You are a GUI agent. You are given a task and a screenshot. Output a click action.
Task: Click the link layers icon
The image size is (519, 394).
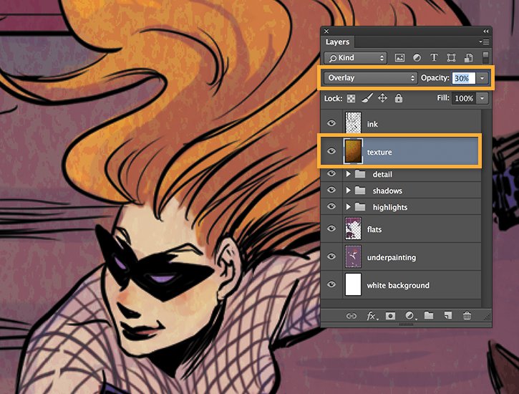pyautogui.click(x=351, y=315)
